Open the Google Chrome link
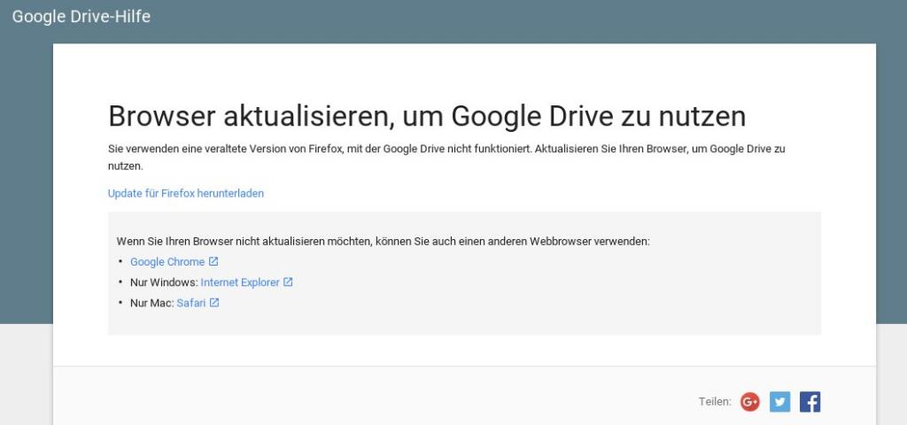The width and height of the screenshot is (907, 425). pos(167,262)
